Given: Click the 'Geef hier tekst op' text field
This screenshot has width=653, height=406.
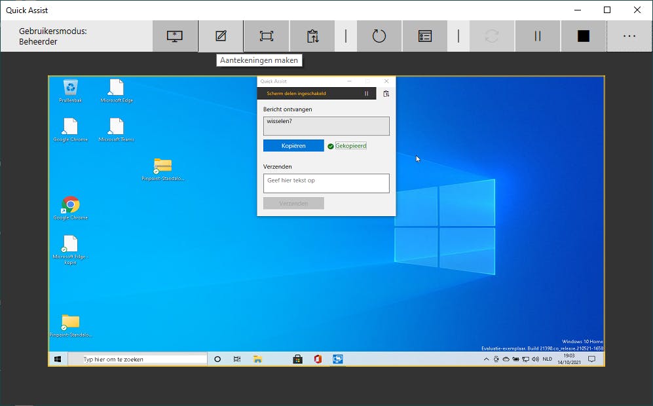Looking at the screenshot, I should [x=326, y=183].
